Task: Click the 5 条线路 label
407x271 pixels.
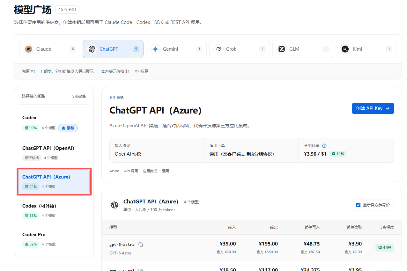Action: point(79,96)
